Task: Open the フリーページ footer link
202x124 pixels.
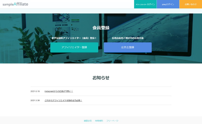Action: 112,121
